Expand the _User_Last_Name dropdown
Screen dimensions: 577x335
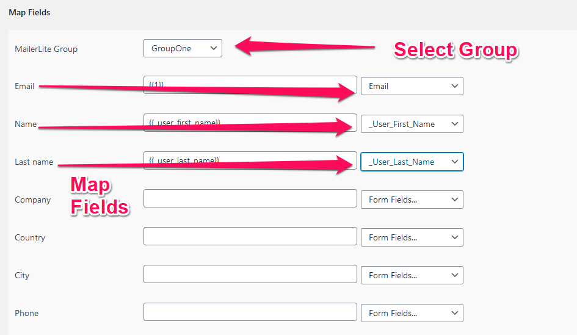click(x=412, y=162)
